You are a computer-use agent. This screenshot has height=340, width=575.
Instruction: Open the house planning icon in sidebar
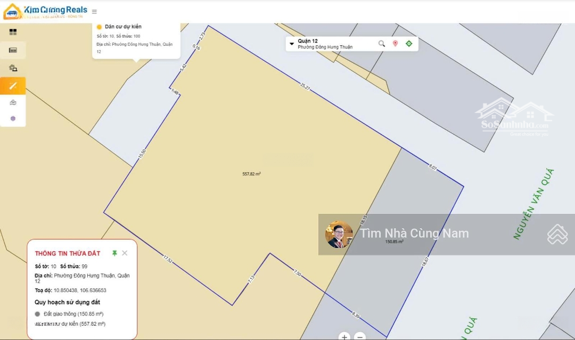point(13,68)
